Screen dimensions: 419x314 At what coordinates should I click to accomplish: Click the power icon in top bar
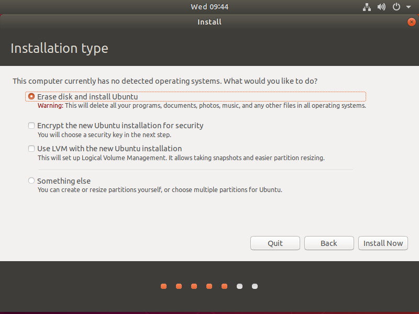pyautogui.click(x=396, y=7)
